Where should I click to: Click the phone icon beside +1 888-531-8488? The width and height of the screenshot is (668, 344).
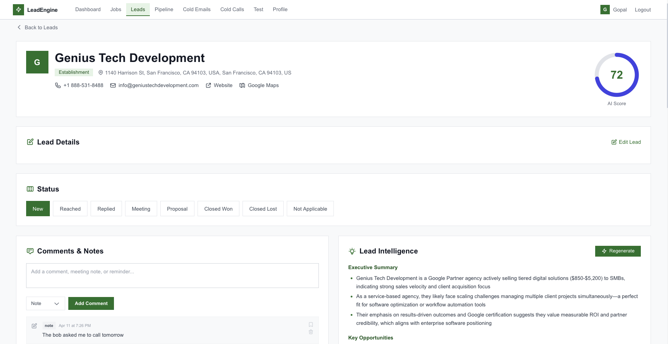coord(58,85)
